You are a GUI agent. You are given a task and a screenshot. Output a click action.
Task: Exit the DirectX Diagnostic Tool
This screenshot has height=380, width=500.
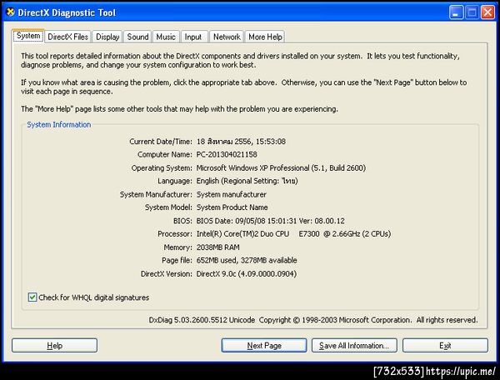(445, 345)
